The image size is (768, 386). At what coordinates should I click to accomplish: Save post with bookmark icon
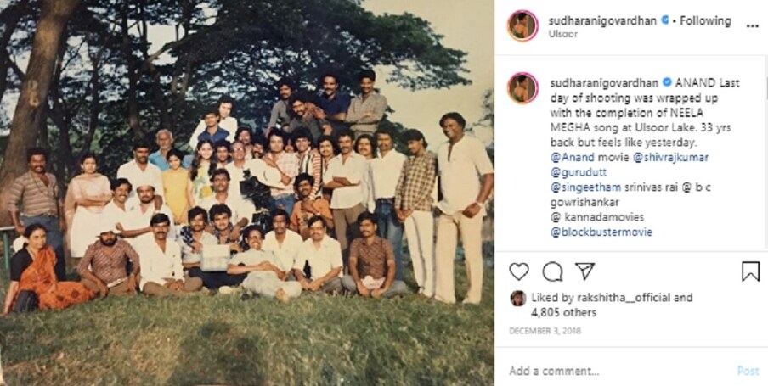[x=750, y=271]
